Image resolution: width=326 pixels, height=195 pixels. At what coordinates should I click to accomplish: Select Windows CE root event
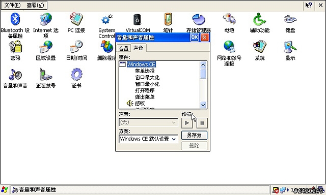pos(142,64)
